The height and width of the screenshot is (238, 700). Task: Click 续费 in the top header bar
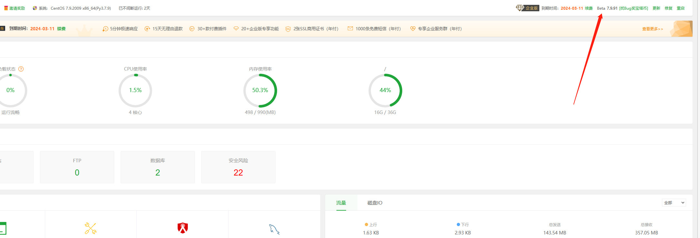(x=589, y=8)
